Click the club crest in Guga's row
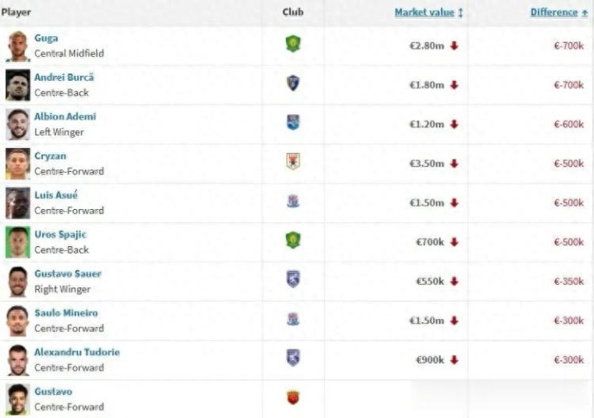 (x=292, y=45)
